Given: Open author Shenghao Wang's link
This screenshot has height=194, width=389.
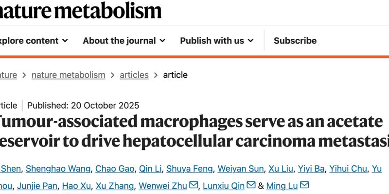Looking at the screenshot, I should point(58,169).
